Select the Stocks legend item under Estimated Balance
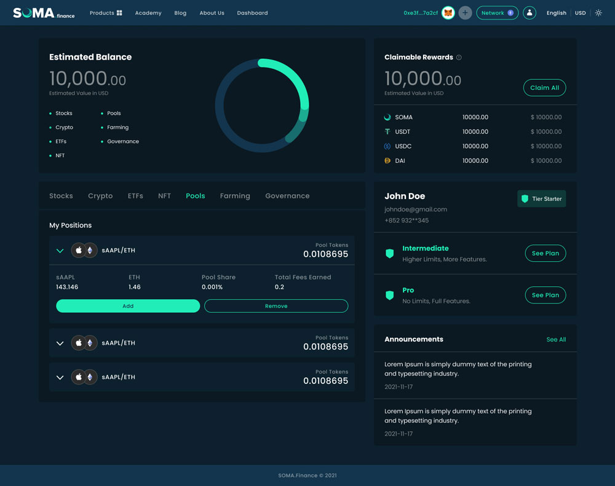 coord(61,113)
